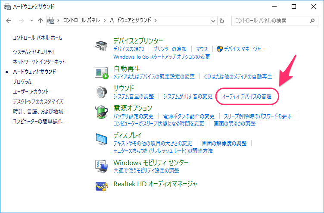Click Windows To Go スタートアップ オプションの変更
This screenshot has height=213, width=324.
click(x=162, y=56)
